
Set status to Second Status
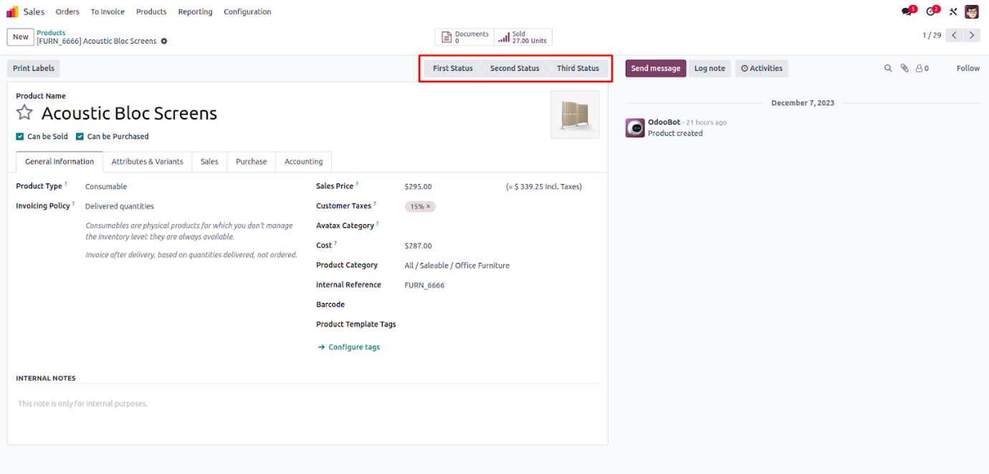point(515,68)
